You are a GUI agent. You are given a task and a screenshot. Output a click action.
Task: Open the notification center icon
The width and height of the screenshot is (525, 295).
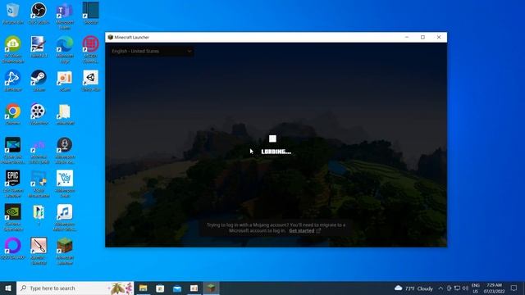[514, 288]
